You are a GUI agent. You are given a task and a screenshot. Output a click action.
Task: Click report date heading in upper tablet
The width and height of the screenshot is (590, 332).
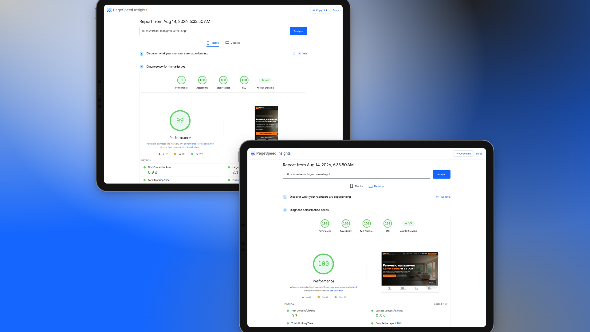point(175,22)
